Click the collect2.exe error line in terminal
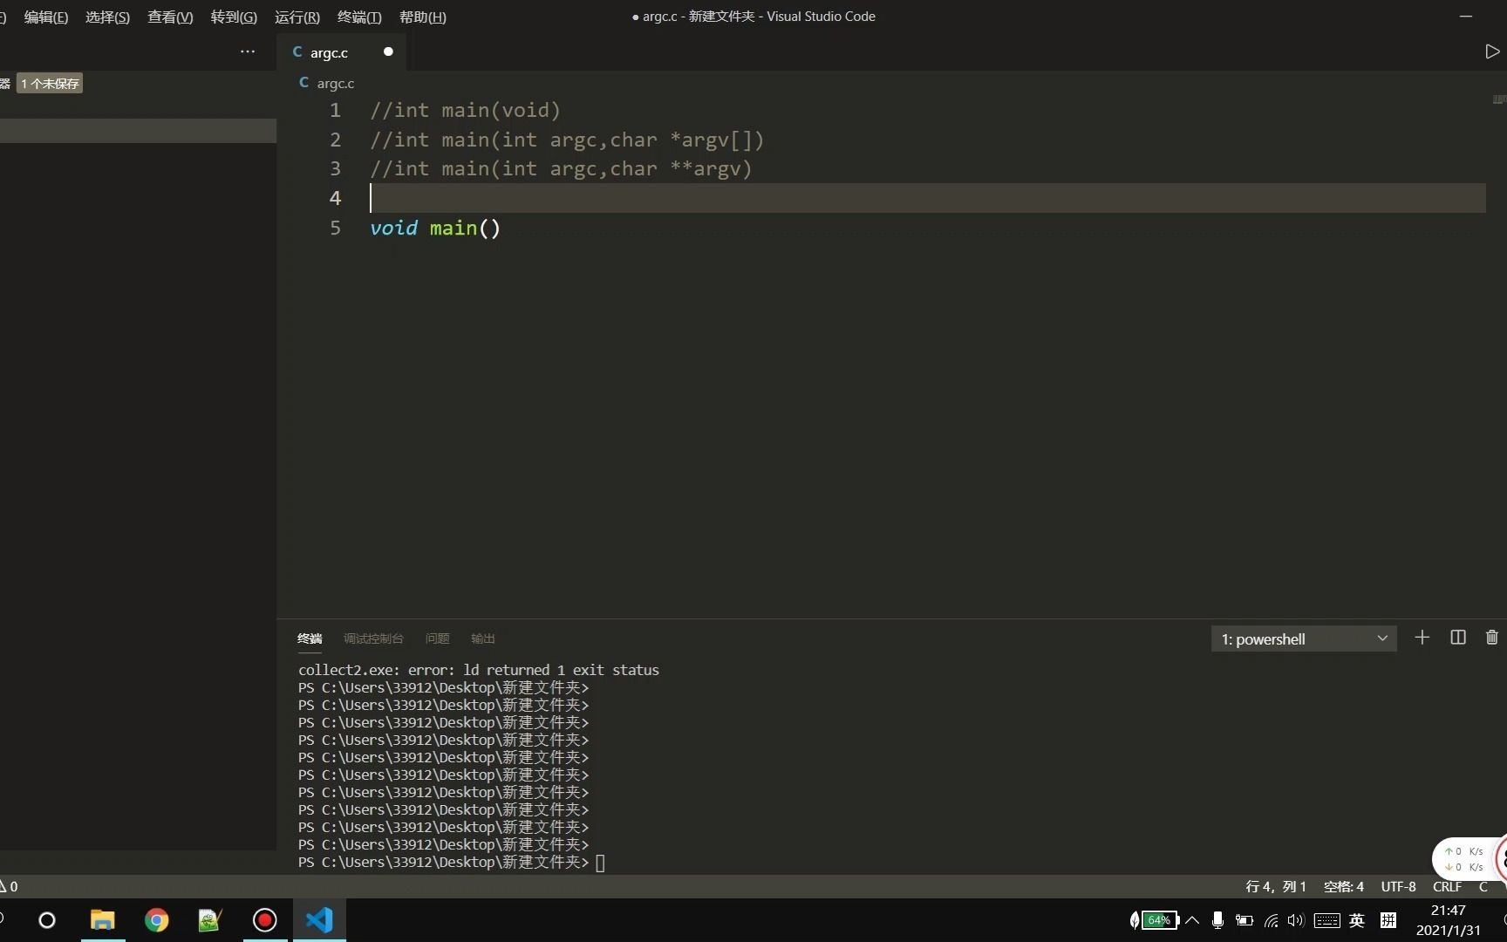This screenshot has height=942, width=1507. (479, 670)
